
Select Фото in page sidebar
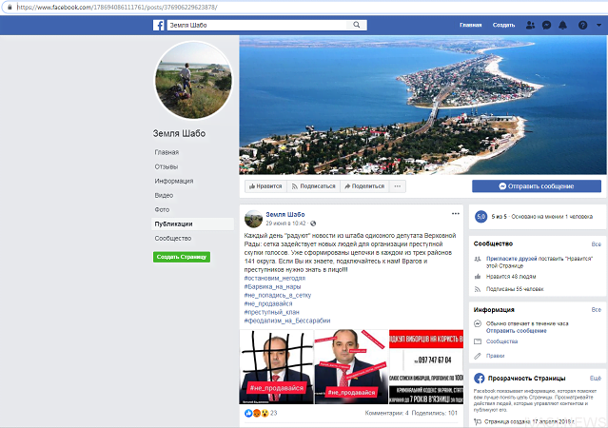[x=162, y=210]
